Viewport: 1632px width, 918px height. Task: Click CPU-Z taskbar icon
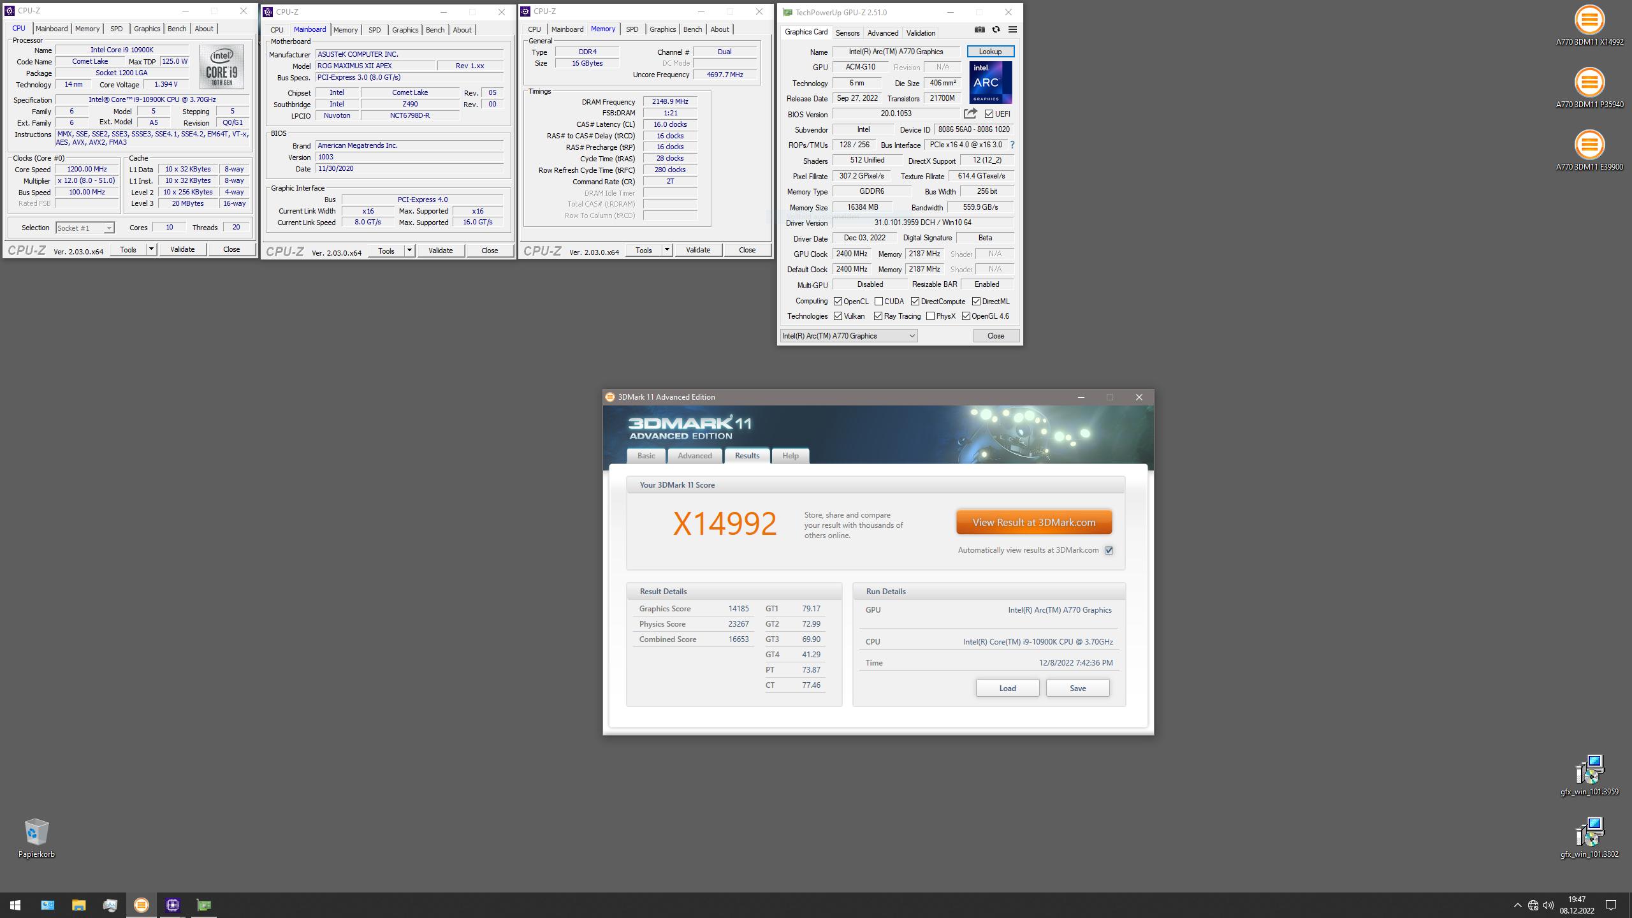click(x=173, y=905)
